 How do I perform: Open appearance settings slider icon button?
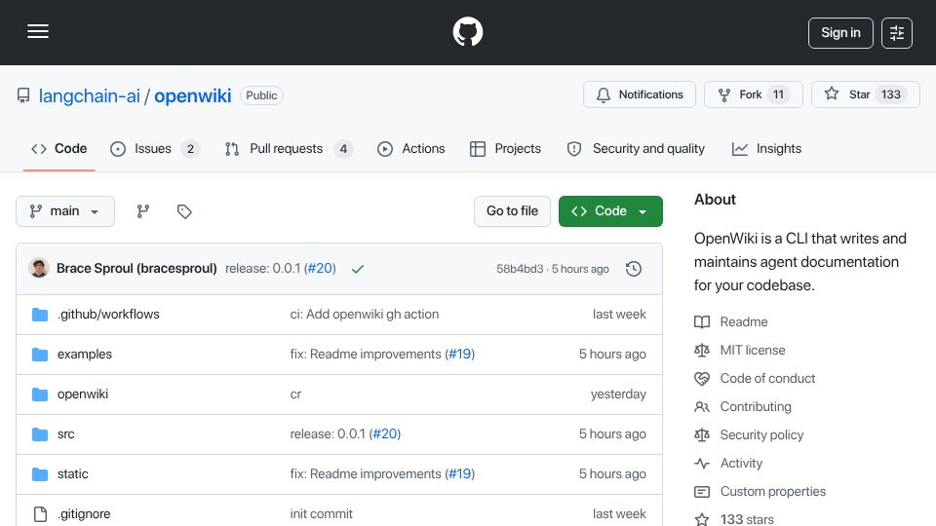(x=897, y=33)
